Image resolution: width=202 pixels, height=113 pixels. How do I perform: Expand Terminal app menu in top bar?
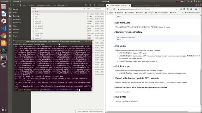[x=15, y=1]
